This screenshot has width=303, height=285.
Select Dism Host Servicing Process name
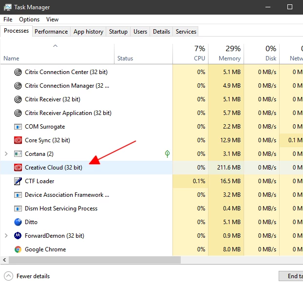pos(61,209)
